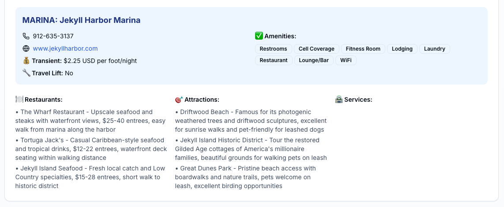Viewport: 504px width, 207px height.
Task: Select the Lounge/Bar amenity tag
Action: pos(314,60)
